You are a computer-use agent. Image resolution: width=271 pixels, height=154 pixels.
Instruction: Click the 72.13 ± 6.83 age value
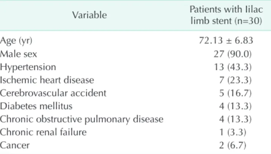click(226, 41)
